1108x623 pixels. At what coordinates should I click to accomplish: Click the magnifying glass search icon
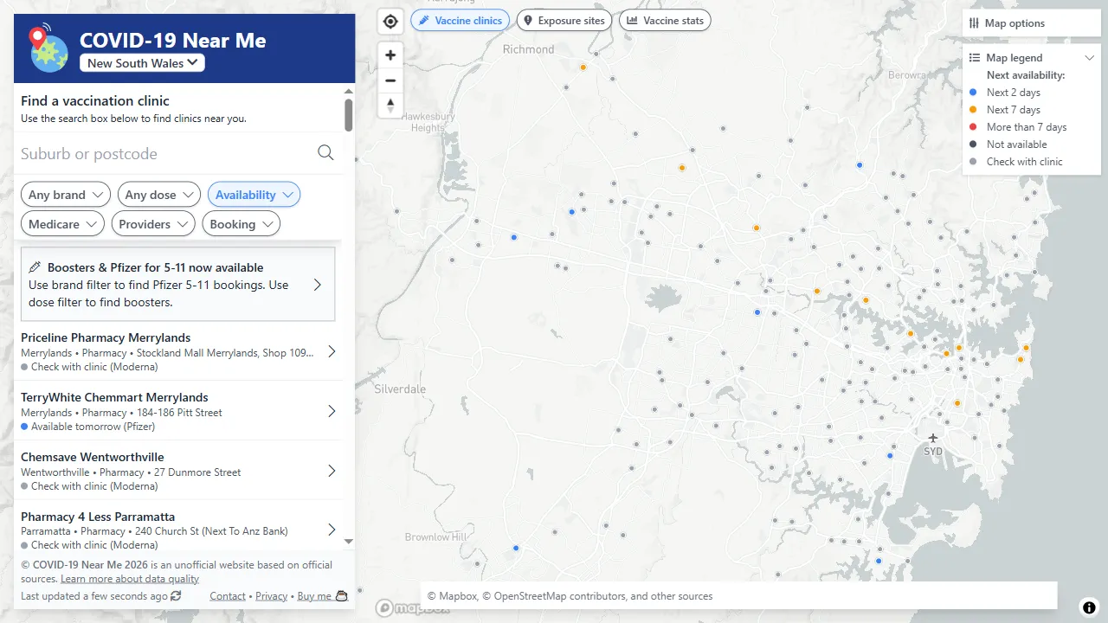(325, 152)
